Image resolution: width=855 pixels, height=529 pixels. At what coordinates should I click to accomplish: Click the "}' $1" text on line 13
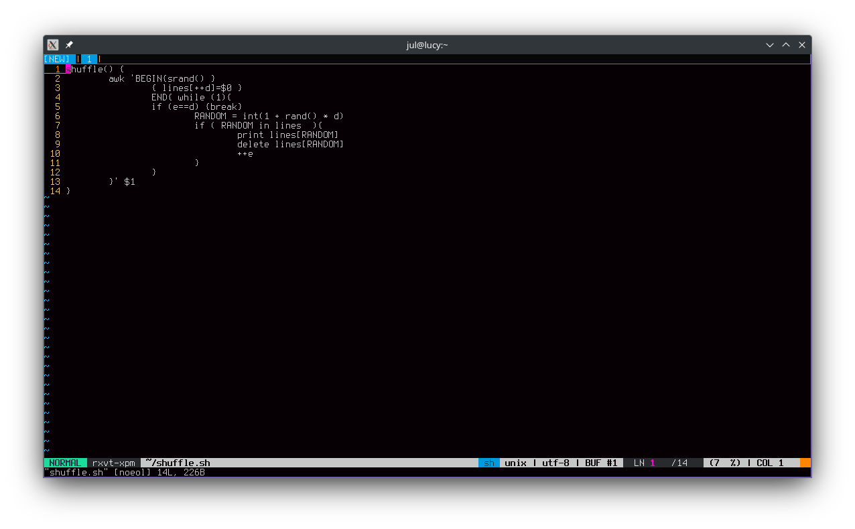[122, 181]
